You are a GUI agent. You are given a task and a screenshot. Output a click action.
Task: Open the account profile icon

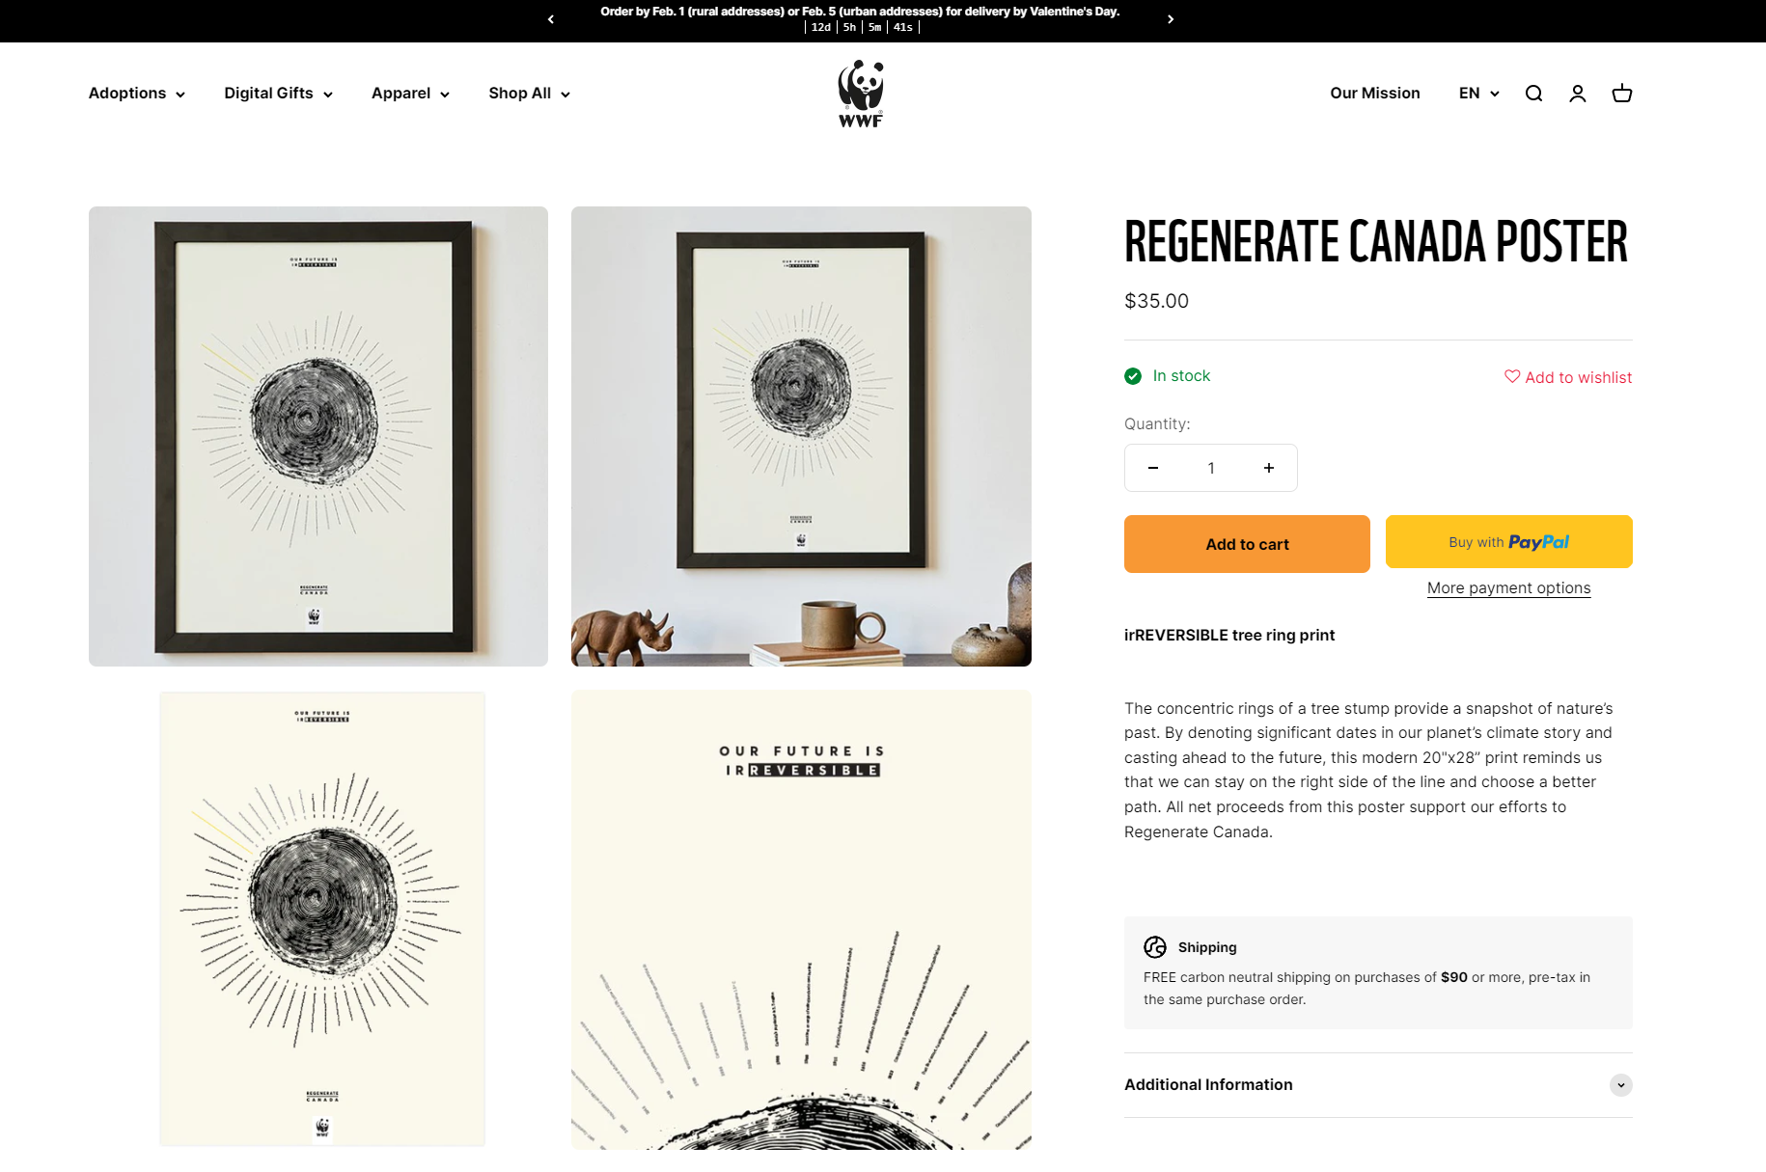click(1578, 94)
